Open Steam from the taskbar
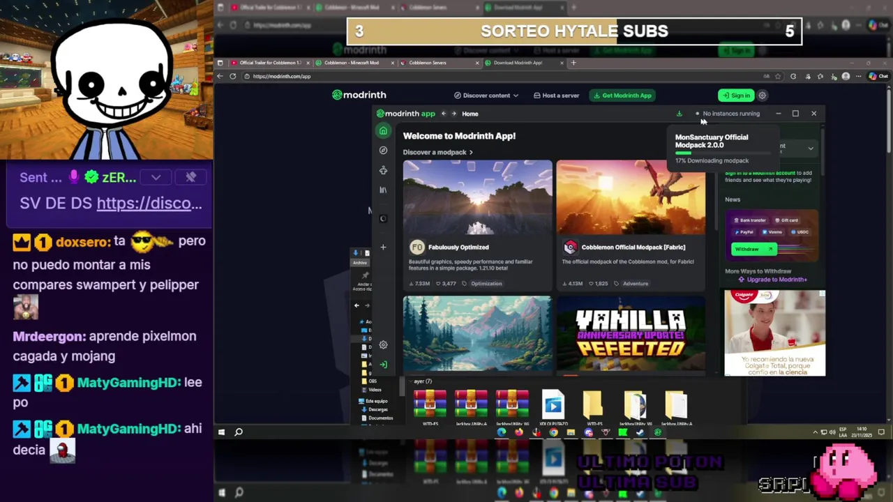 640,432
